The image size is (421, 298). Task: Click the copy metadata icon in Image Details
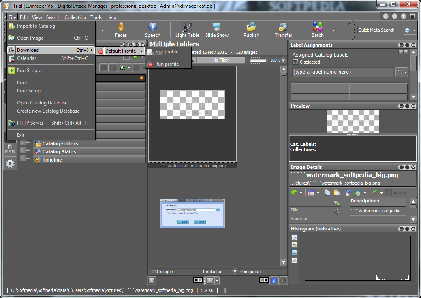tap(327, 193)
